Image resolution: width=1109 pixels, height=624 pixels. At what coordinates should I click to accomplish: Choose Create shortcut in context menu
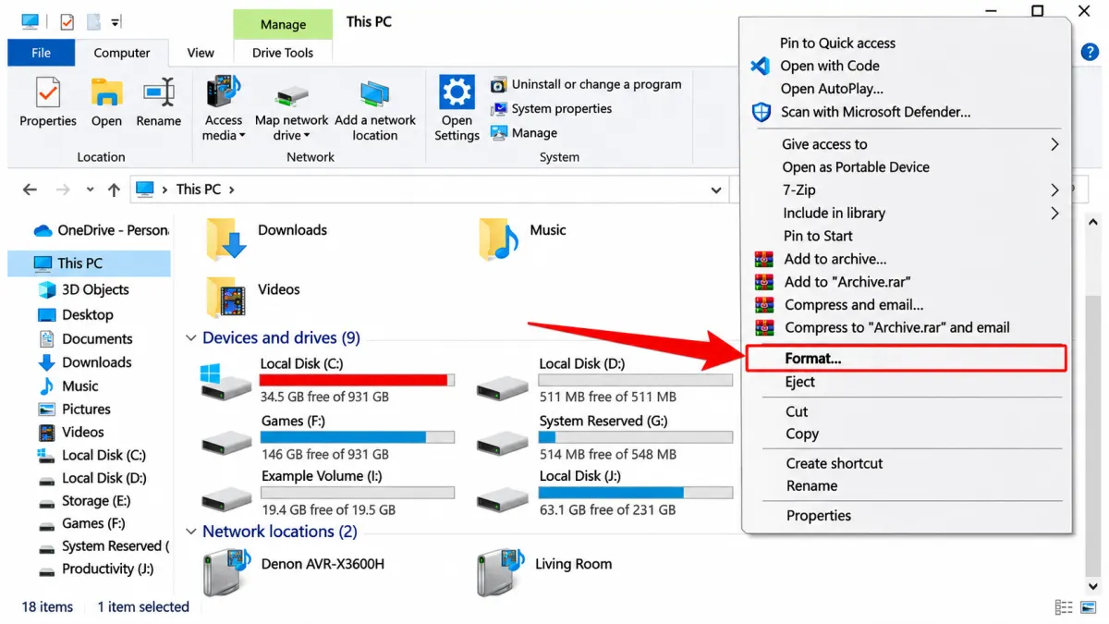(835, 463)
